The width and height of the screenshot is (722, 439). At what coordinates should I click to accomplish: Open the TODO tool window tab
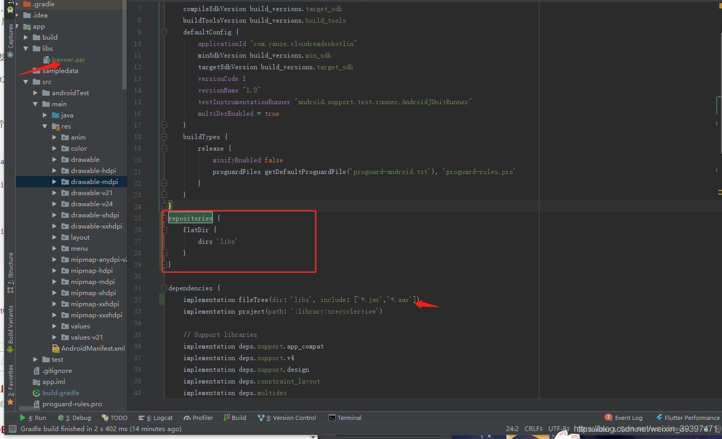tap(114, 418)
